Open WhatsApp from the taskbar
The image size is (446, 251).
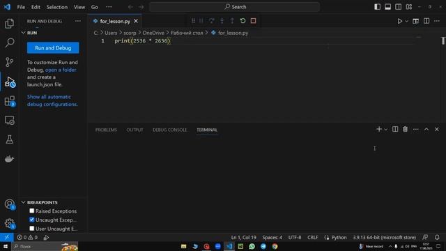click(252, 246)
